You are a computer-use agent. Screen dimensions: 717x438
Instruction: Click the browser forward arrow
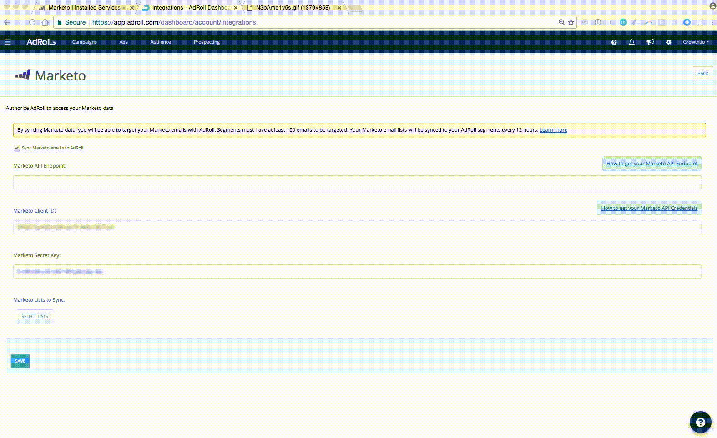(20, 22)
